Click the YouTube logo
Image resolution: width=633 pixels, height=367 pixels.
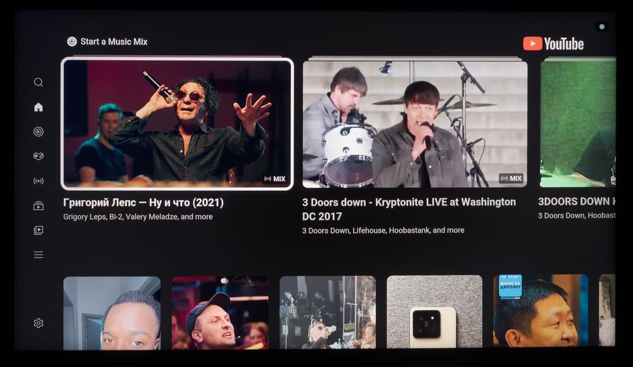click(553, 43)
